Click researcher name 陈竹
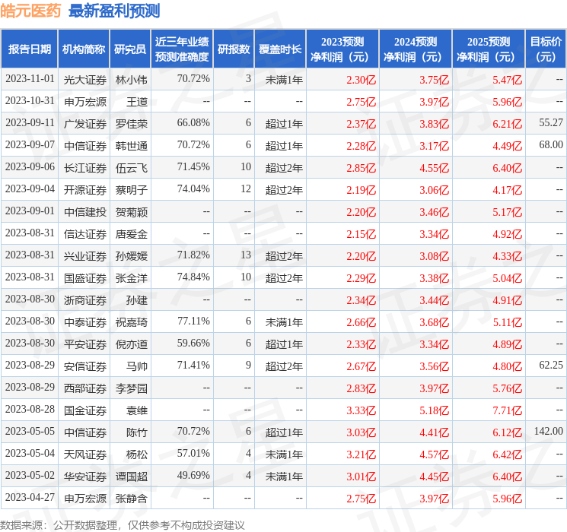This screenshot has width=567, height=532. click(137, 432)
